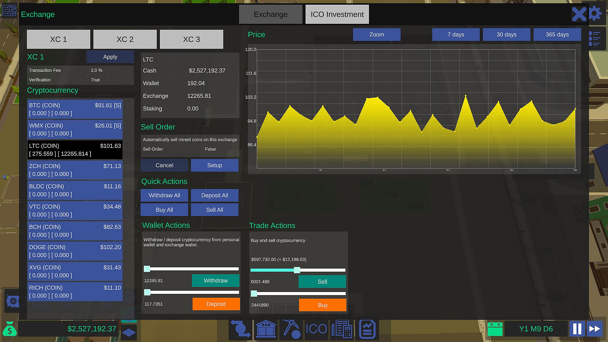Image resolution: width=608 pixels, height=342 pixels.
Task: Open the exchange swap-arrows icon
Action: click(x=240, y=329)
